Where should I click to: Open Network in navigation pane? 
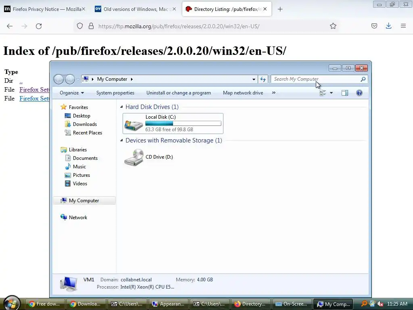pyautogui.click(x=78, y=218)
